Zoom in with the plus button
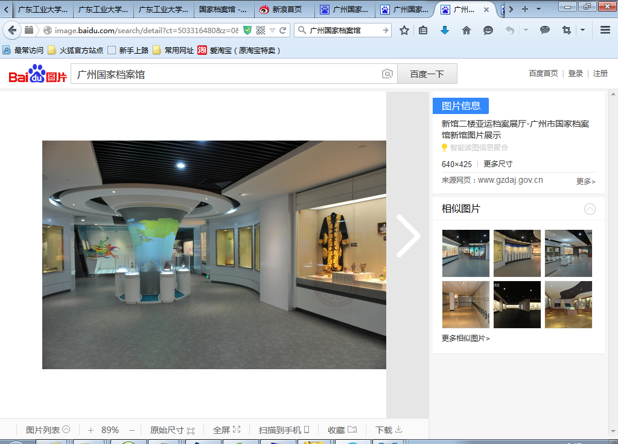 click(91, 430)
